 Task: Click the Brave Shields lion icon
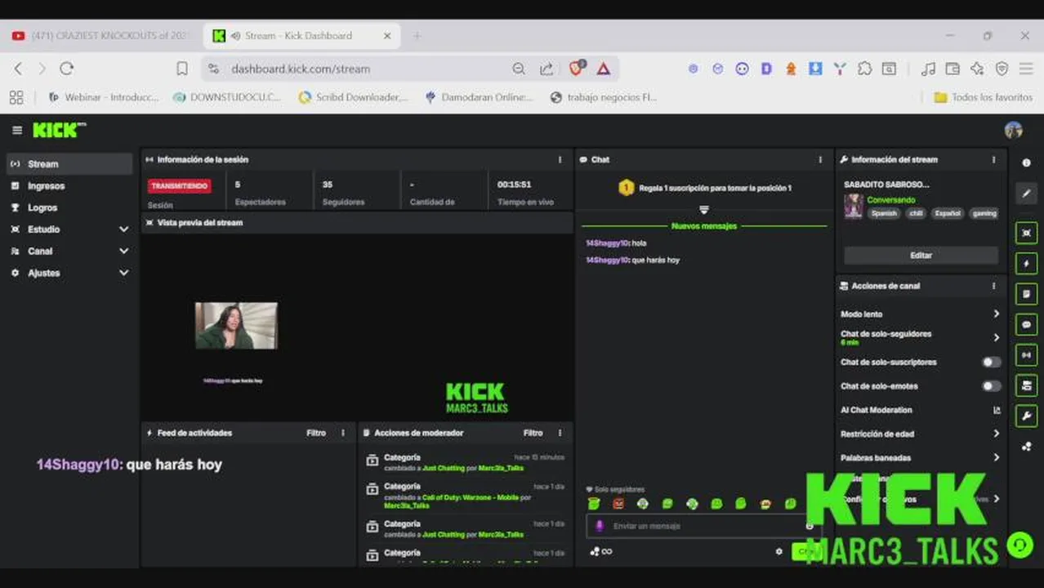click(x=576, y=69)
